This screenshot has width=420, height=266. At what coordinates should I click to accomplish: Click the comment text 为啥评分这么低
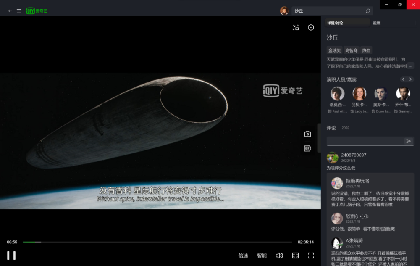pyautogui.click(x=341, y=168)
